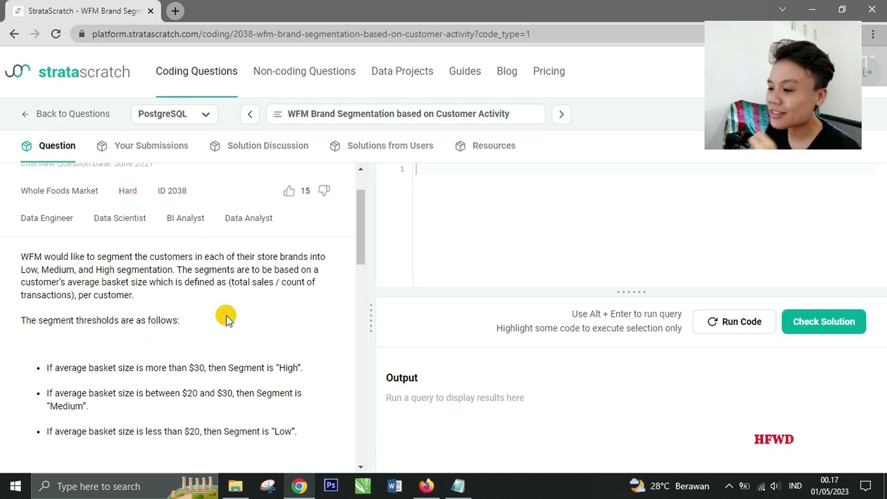Open the green app next to Photoshop in taskbar
This screenshot has height=499, width=887.
click(x=362, y=486)
